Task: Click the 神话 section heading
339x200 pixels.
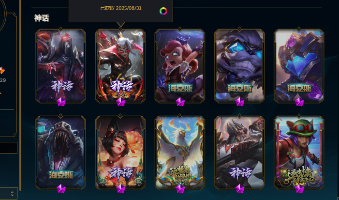Action: (x=42, y=18)
